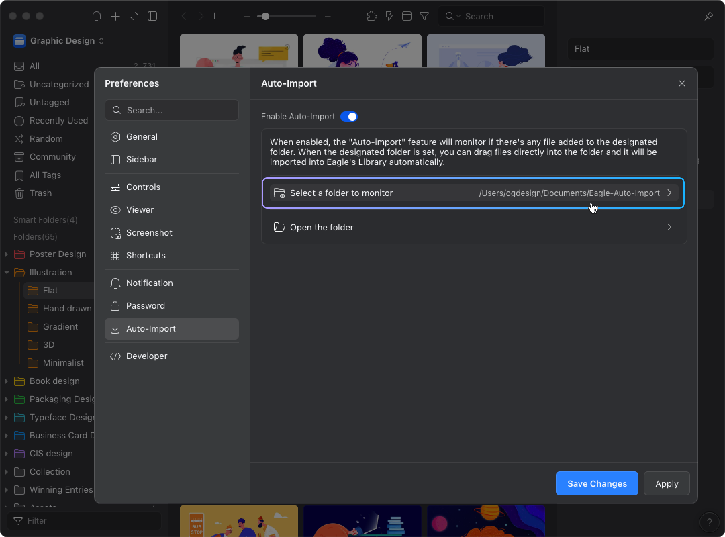
Task: Click the add new item icon
Action: click(x=116, y=16)
